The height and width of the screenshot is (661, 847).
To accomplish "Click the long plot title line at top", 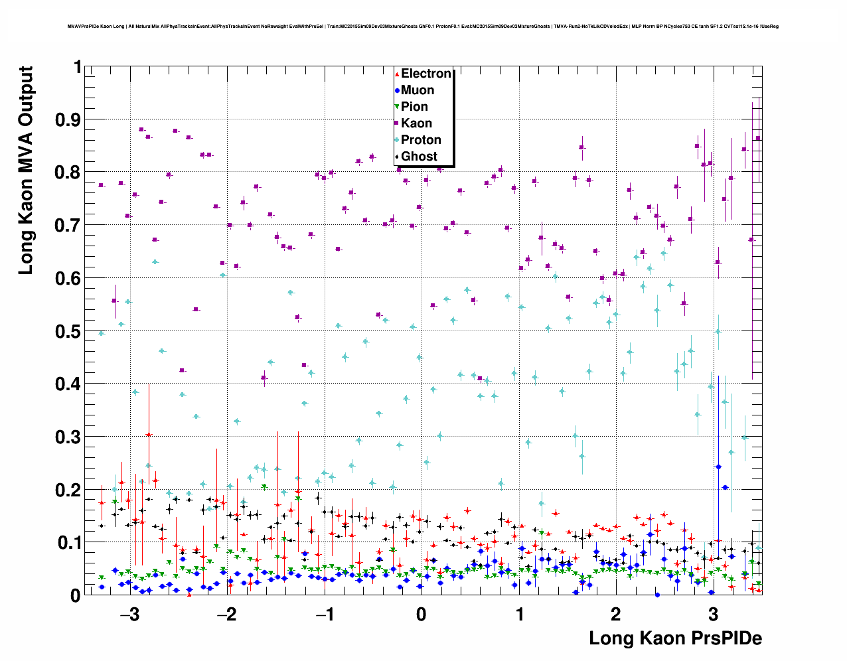I will pyautogui.click(x=423, y=27).
